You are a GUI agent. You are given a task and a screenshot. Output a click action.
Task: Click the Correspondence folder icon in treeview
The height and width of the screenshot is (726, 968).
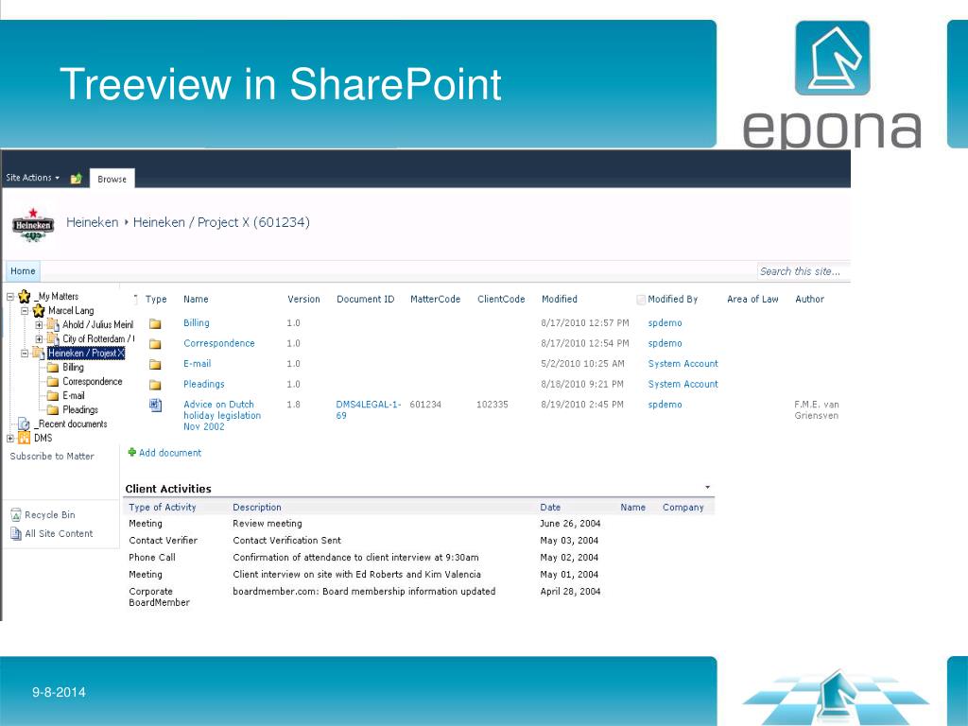53,382
